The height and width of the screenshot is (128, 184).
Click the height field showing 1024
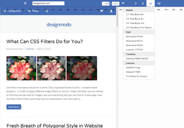coord(116,3)
